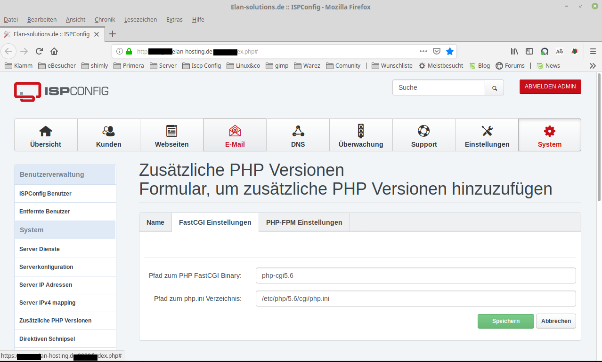Open the E-Mail module
Image resolution: width=602 pixels, height=362 pixels.
point(235,135)
